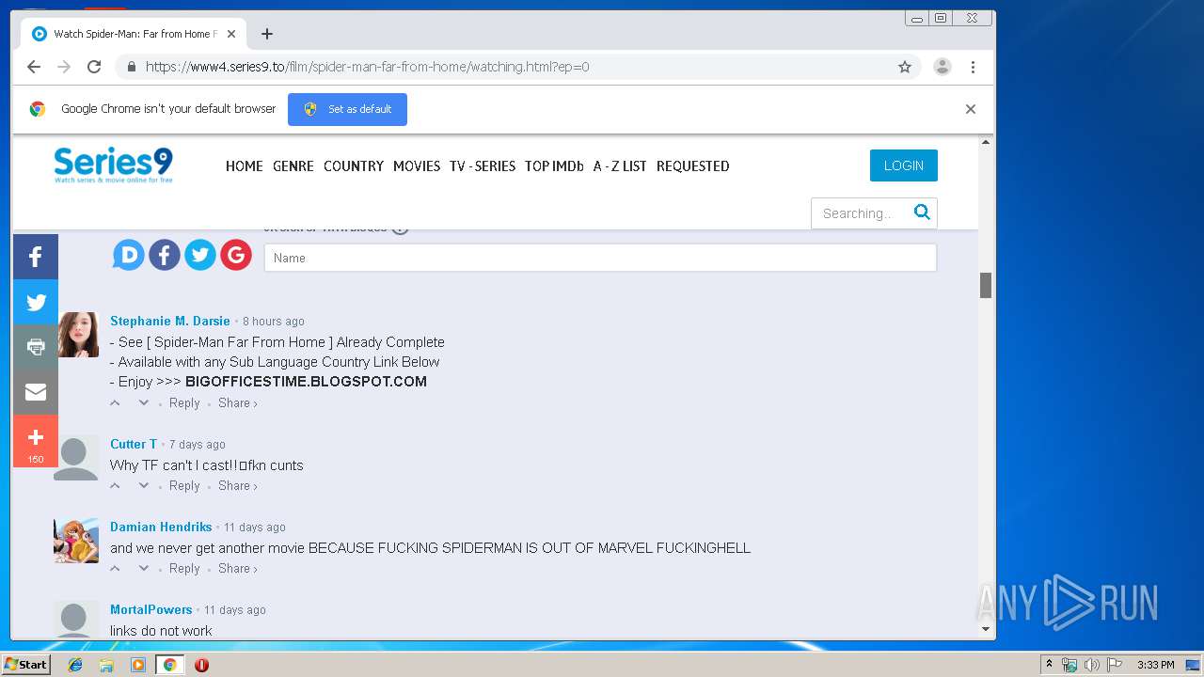Click the search magnifier icon
Screen dimensions: 1204x677
(x=922, y=212)
